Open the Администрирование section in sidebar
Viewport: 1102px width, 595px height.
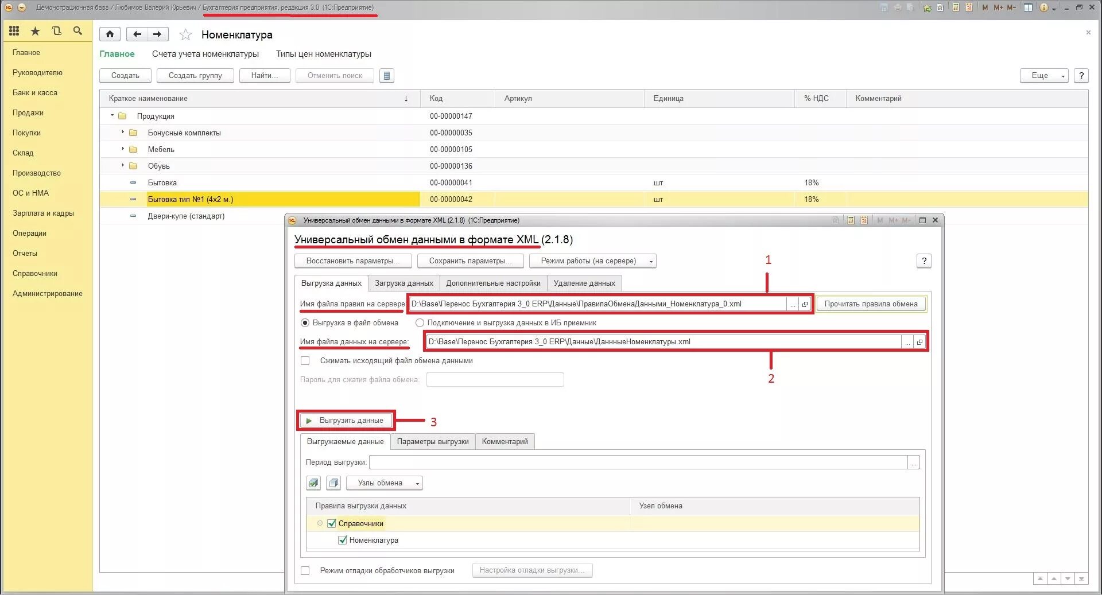coord(48,294)
